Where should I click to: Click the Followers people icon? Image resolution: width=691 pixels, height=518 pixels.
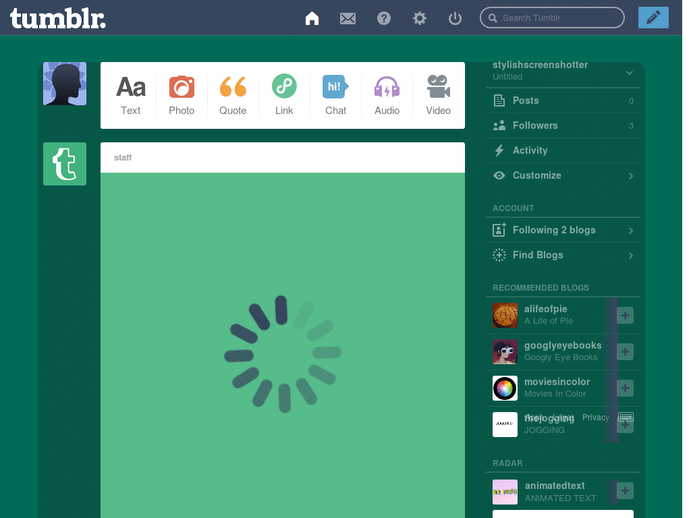pyautogui.click(x=499, y=125)
